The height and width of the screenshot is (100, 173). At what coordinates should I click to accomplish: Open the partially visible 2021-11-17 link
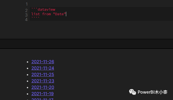(42, 99)
